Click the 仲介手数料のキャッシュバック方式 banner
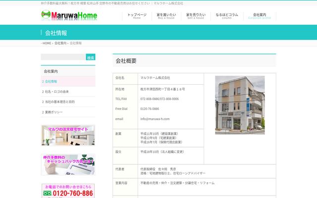Screen dimensions: 317x198 [x=68, y=165]
